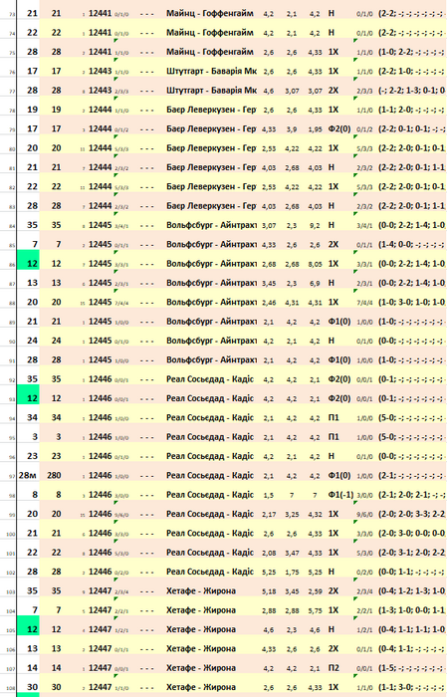Click the 12447 ID cell in row 107

pyautogui.click(x=100, y=668)
